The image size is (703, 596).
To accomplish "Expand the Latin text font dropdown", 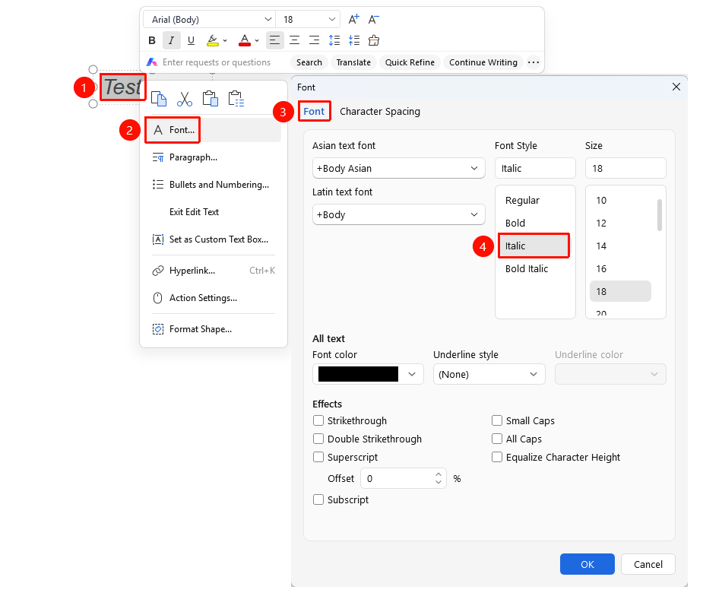I will click(398, 214).
